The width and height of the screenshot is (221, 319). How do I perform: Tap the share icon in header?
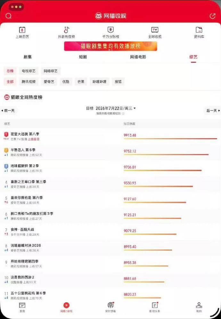pos(212,16)
